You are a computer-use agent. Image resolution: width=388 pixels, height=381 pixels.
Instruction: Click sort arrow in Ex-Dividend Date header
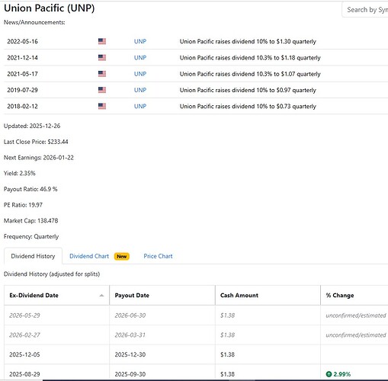[101, 296]
